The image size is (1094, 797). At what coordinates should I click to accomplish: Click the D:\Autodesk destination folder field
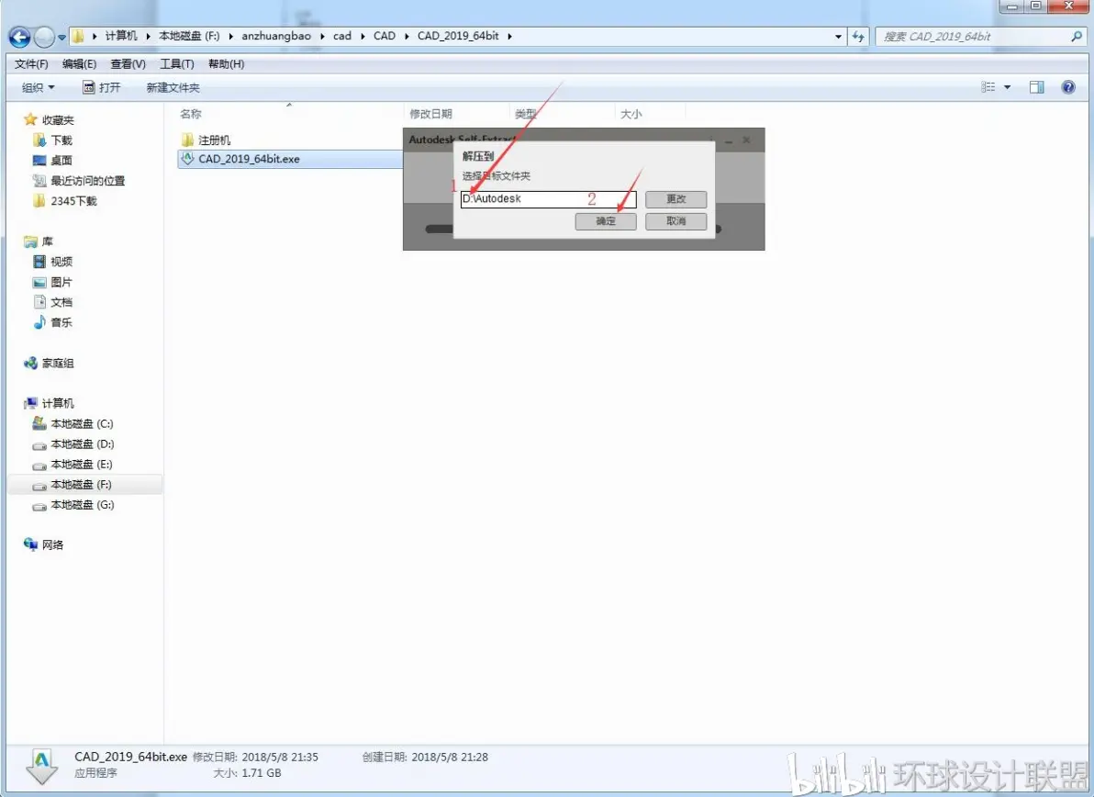[x=549, y=199]
